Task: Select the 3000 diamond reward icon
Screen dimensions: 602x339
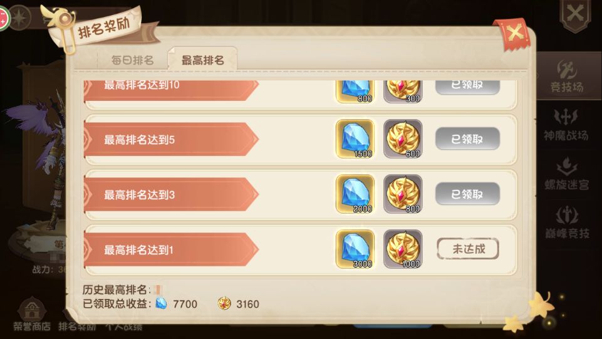Action: point(355,249)
